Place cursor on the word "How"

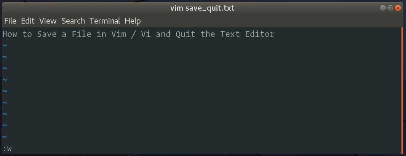point(10,34)
